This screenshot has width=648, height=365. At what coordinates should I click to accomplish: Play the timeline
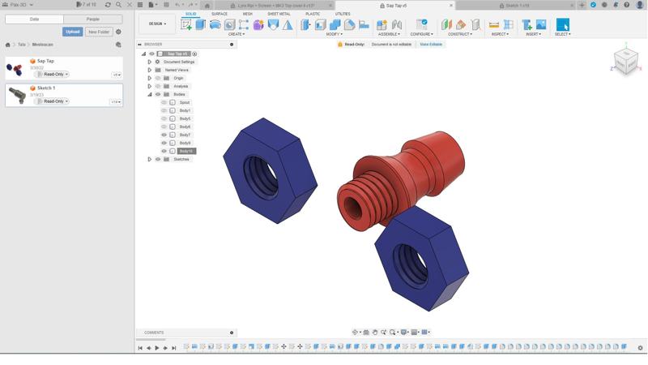coord(157,348)
